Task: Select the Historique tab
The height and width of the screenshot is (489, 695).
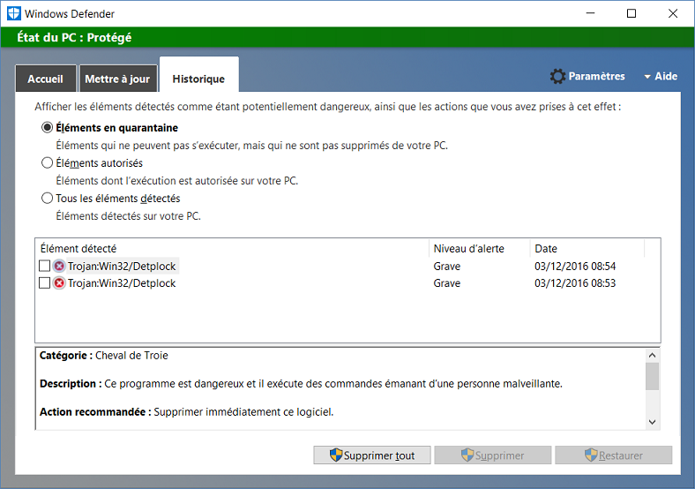Action: point(198,75)
